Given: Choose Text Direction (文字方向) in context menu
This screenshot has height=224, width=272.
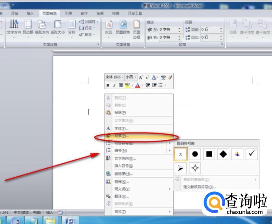Looking at the screenshot, I should [x=139, y=158].
